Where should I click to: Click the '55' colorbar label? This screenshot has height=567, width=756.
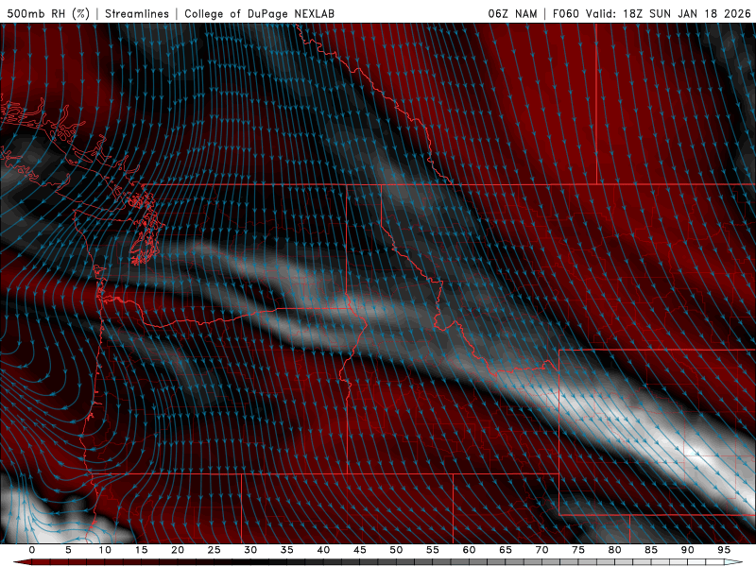point(433,550)
